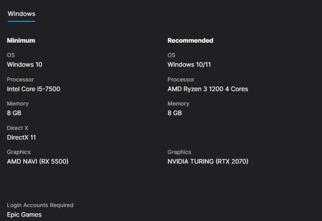The height and width of the screenshot is (221, 322).
Task: Select the Windows tab
Action: click(21, 14)
